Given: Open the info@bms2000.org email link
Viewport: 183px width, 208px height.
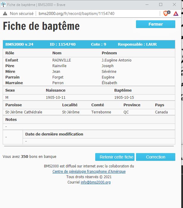Looking at the screenshot, I should (96, 182).
